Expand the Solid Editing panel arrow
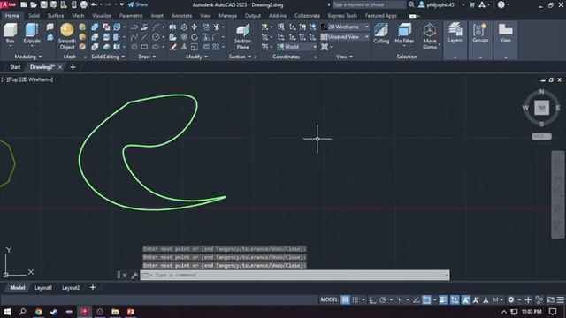 point(123,57)
